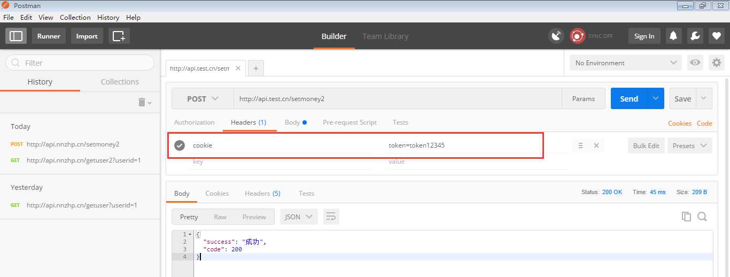Screen dimensions: 730x277
Task: Search within the response body
Action: pos(702,217)
